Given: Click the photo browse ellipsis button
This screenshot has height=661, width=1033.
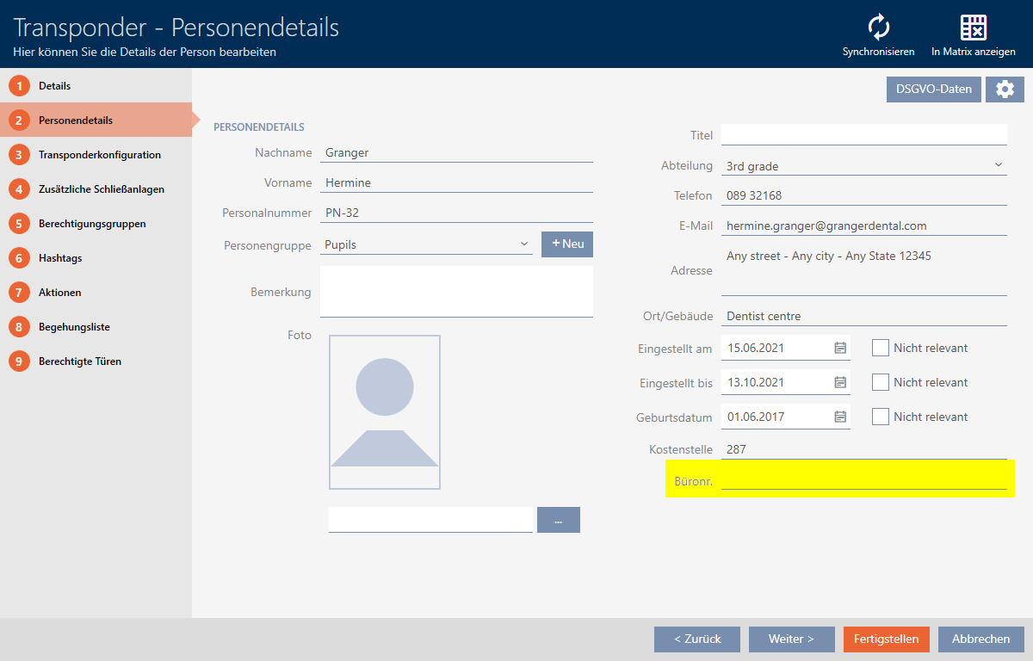Looking at the screenshot, I should 558,520.
